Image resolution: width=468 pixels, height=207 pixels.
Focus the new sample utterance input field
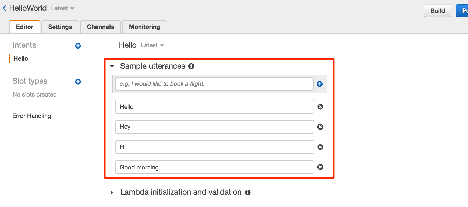click(x=214, y=84)
